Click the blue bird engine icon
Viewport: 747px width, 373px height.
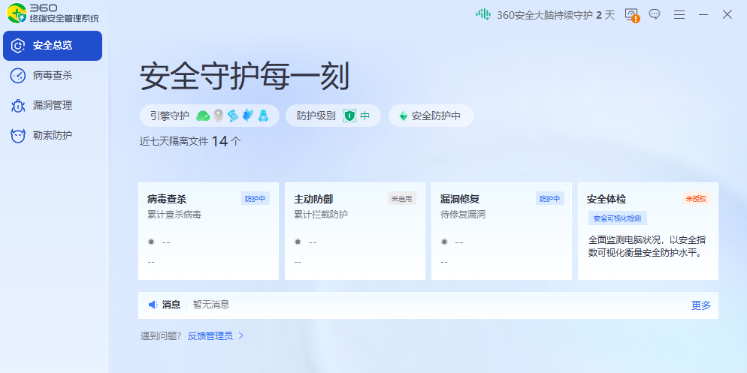(248, 116)
